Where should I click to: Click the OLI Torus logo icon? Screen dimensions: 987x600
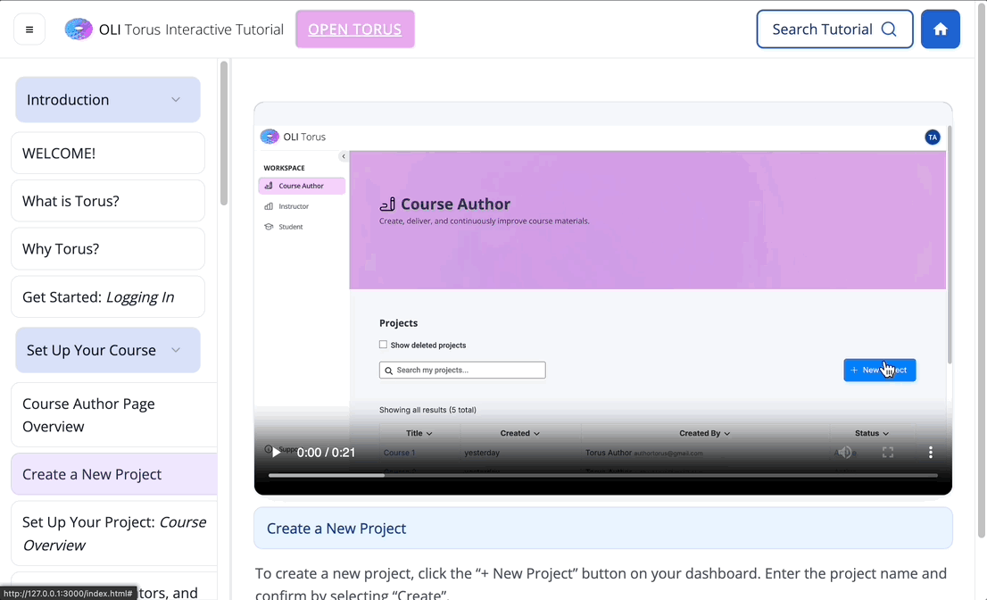tap(79, 29)
